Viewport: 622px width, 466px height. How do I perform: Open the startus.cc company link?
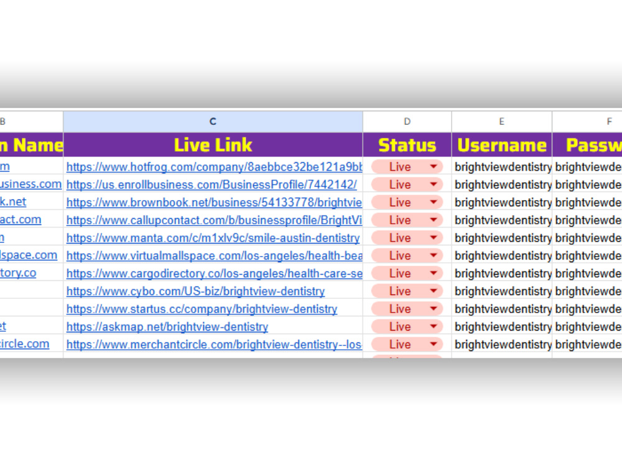point(202,309)
